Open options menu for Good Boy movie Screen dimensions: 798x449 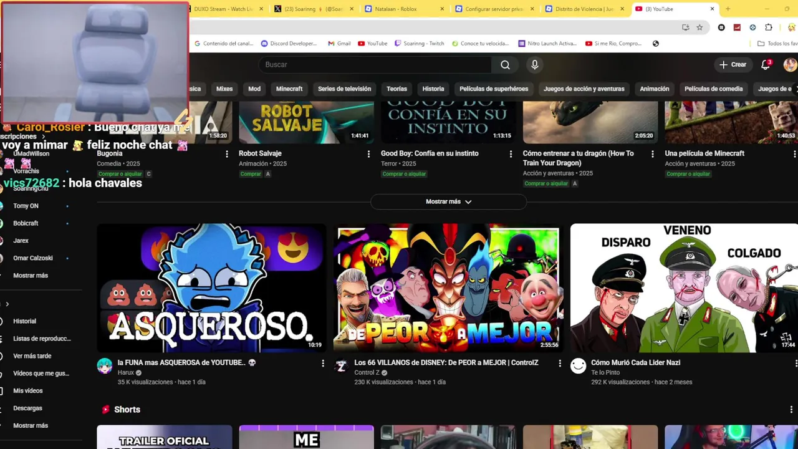(x=511, y=154)
